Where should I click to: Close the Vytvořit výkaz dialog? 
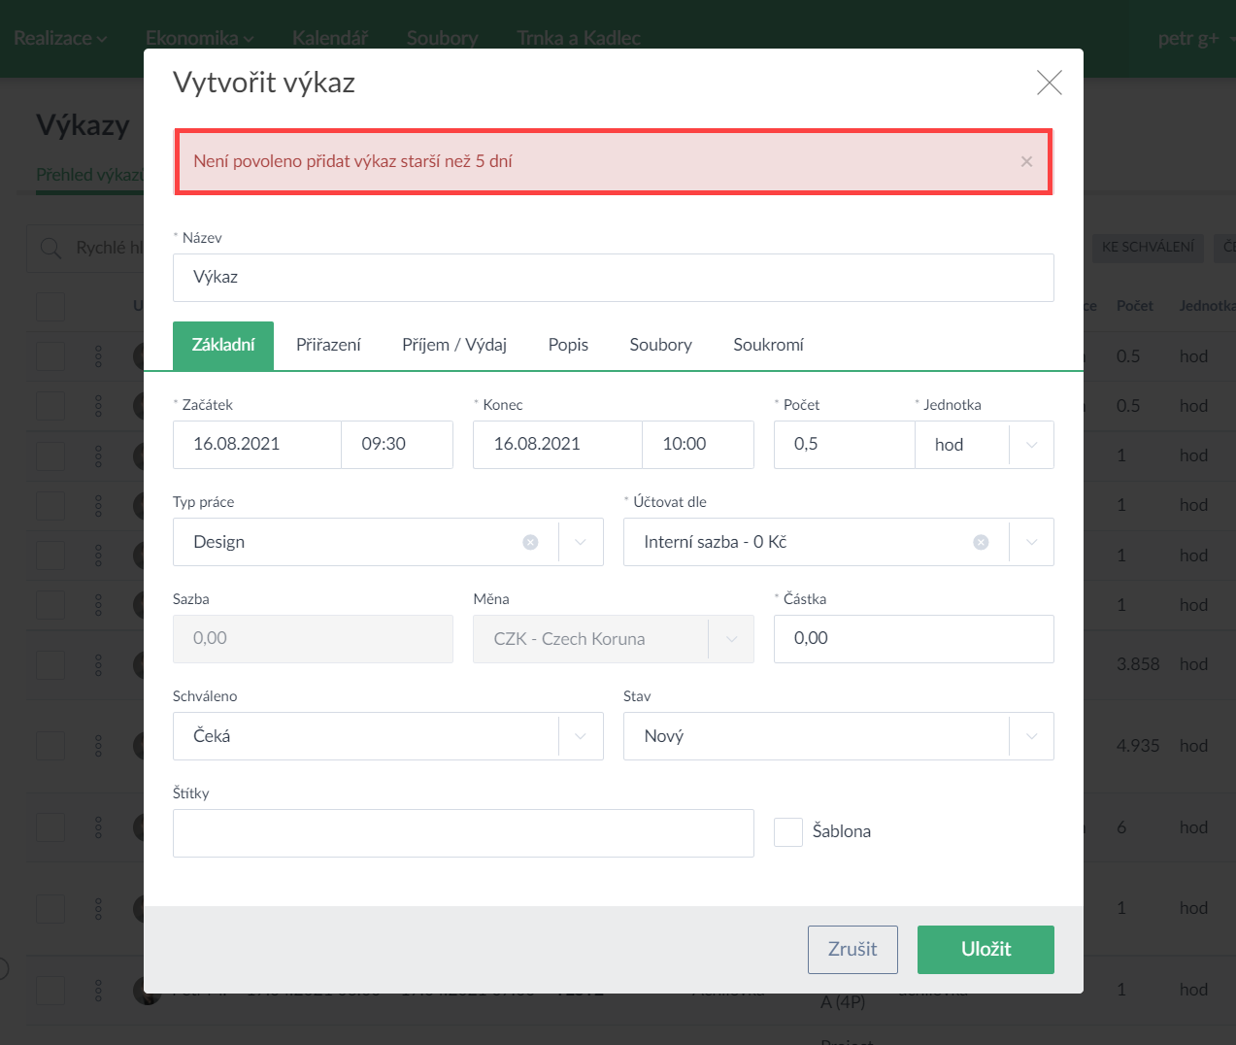pyautogui.click(x=1049, y=83)
